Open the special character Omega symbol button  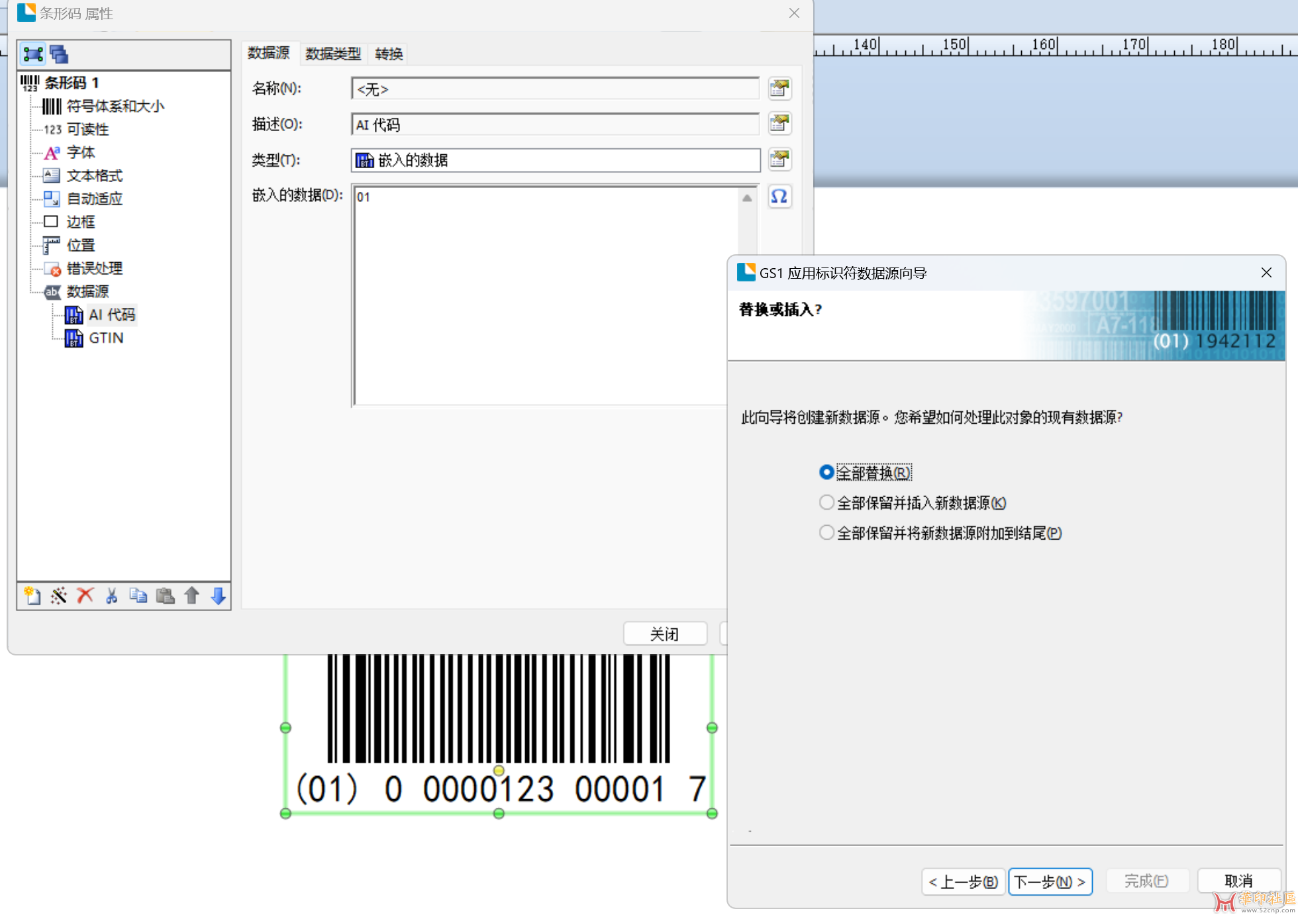point(779,197)
